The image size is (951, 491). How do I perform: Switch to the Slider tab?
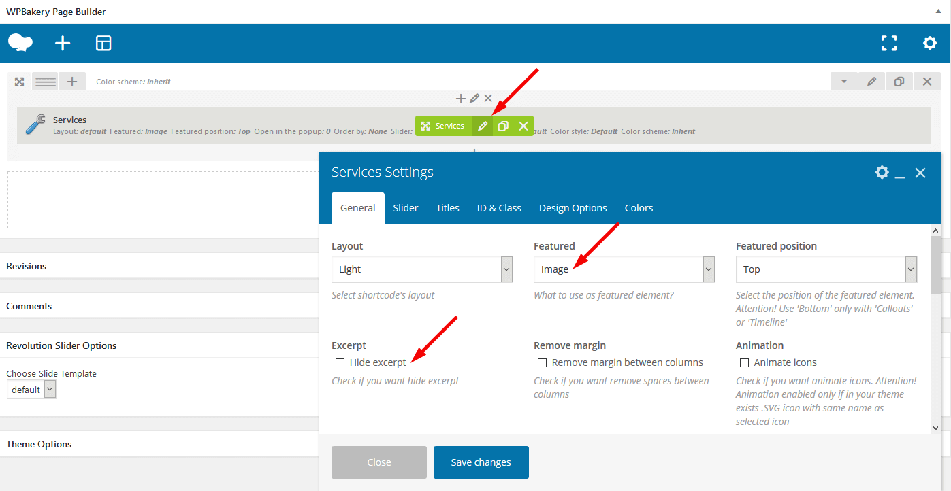(x=406, y=208)
